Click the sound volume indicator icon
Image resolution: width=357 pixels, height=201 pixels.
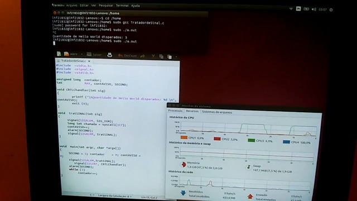tap(314, 9)
